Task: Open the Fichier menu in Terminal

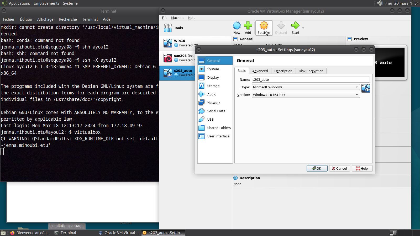Action: 9,19
